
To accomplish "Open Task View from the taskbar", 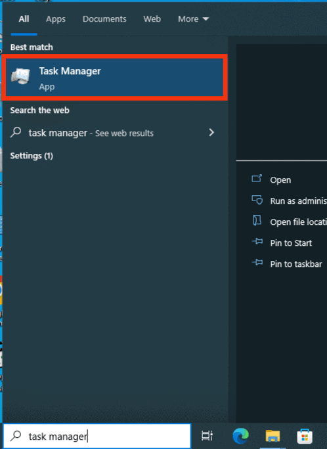I will pos(207,436).
